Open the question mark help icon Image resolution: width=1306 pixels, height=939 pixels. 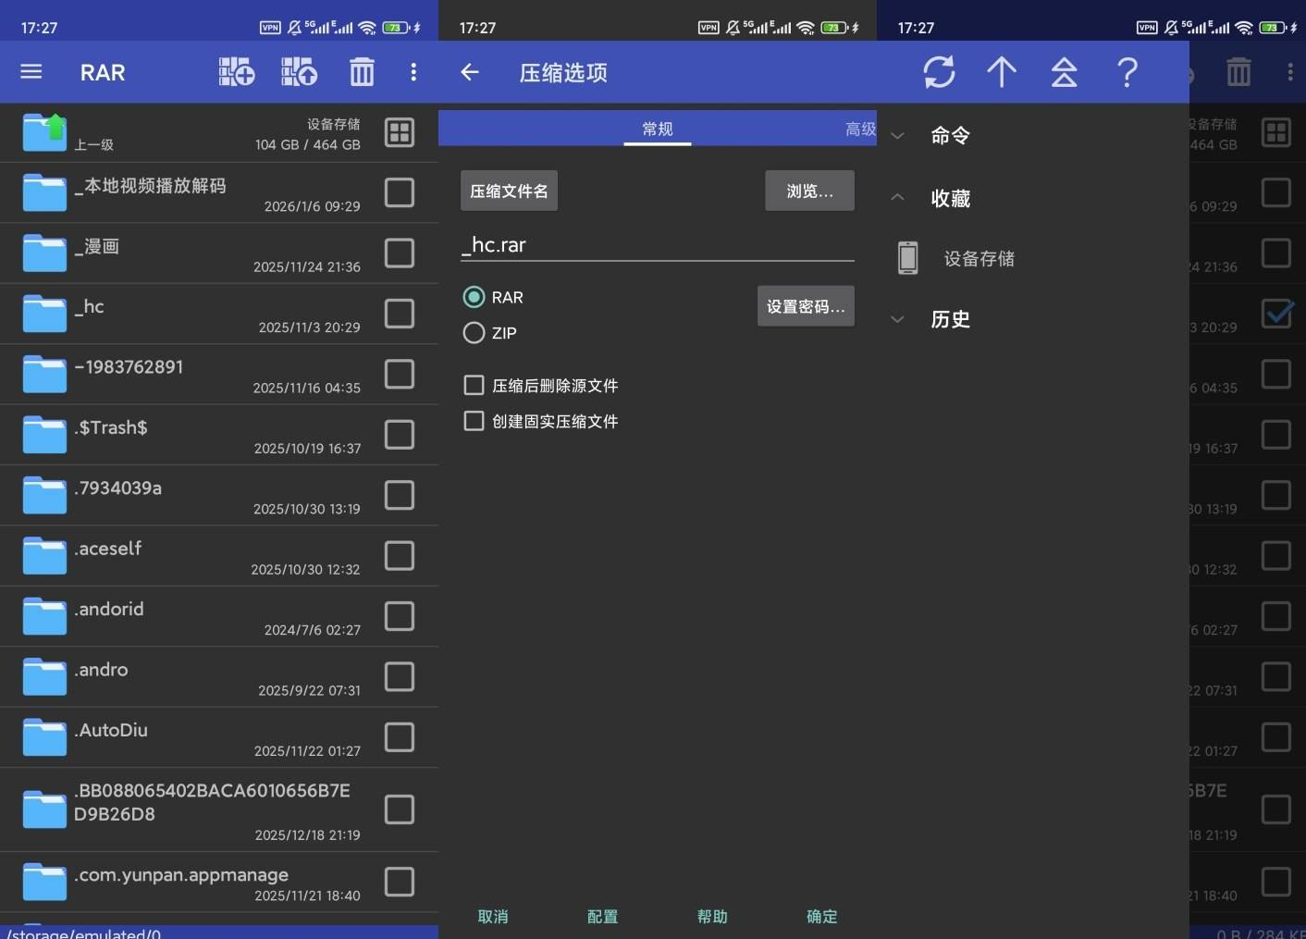[x=1127, y=72]
